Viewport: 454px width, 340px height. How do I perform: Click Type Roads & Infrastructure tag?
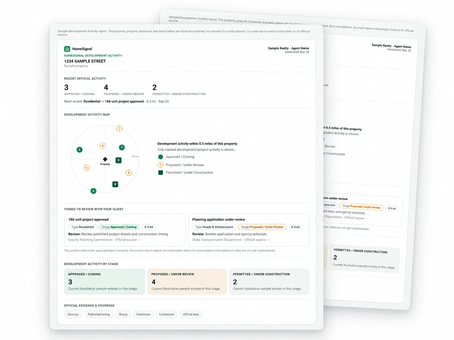[x=214, y=227]
